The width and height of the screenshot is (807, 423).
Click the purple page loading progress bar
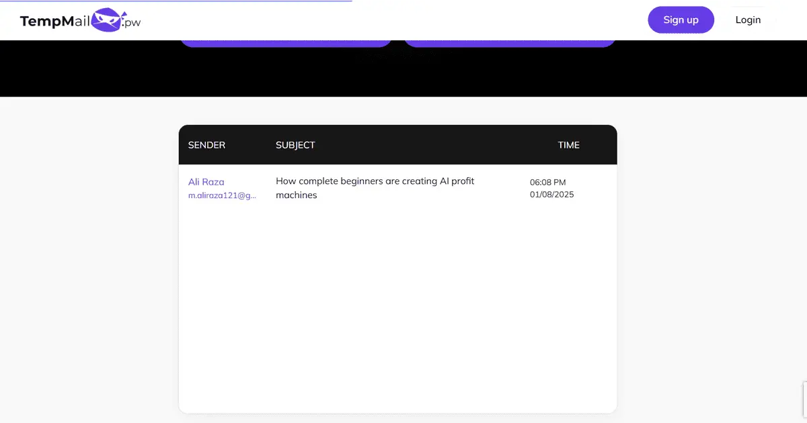(x=175, y=1)
